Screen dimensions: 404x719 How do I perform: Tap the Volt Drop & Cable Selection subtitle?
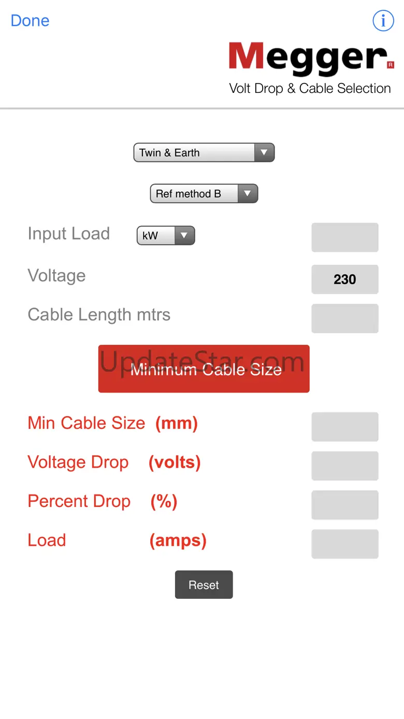click(x=310, y=89)
